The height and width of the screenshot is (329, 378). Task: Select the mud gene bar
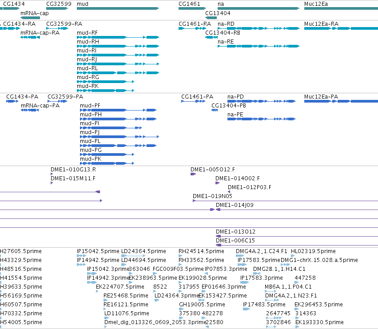point(118,8)
